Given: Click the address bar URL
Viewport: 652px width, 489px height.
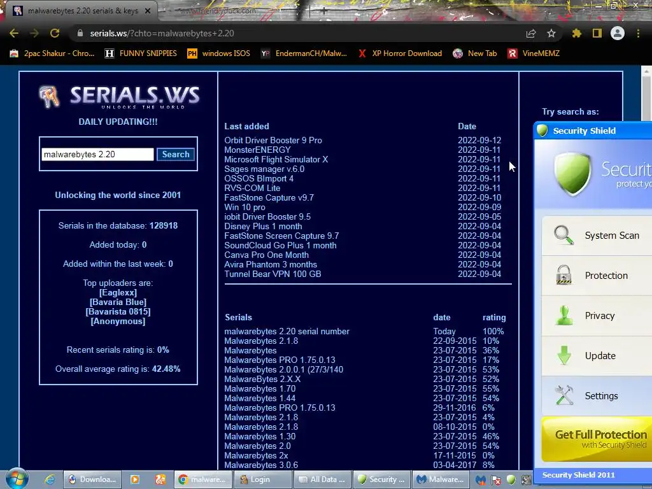Looking at the screenshot, I should [162, 33].
